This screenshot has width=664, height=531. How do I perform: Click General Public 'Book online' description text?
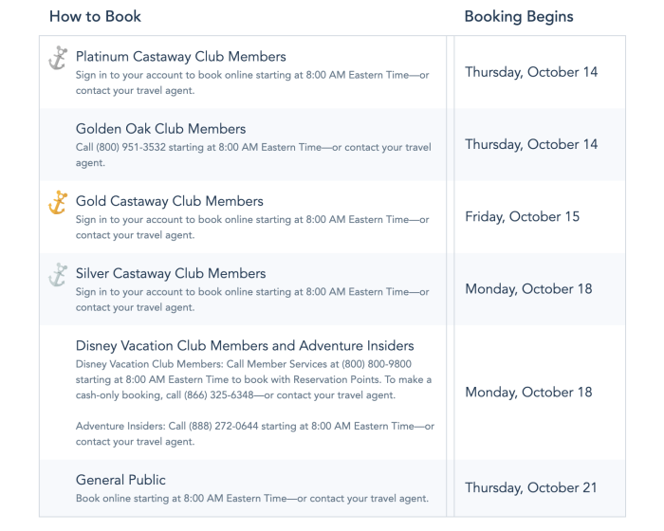[251, 498]
